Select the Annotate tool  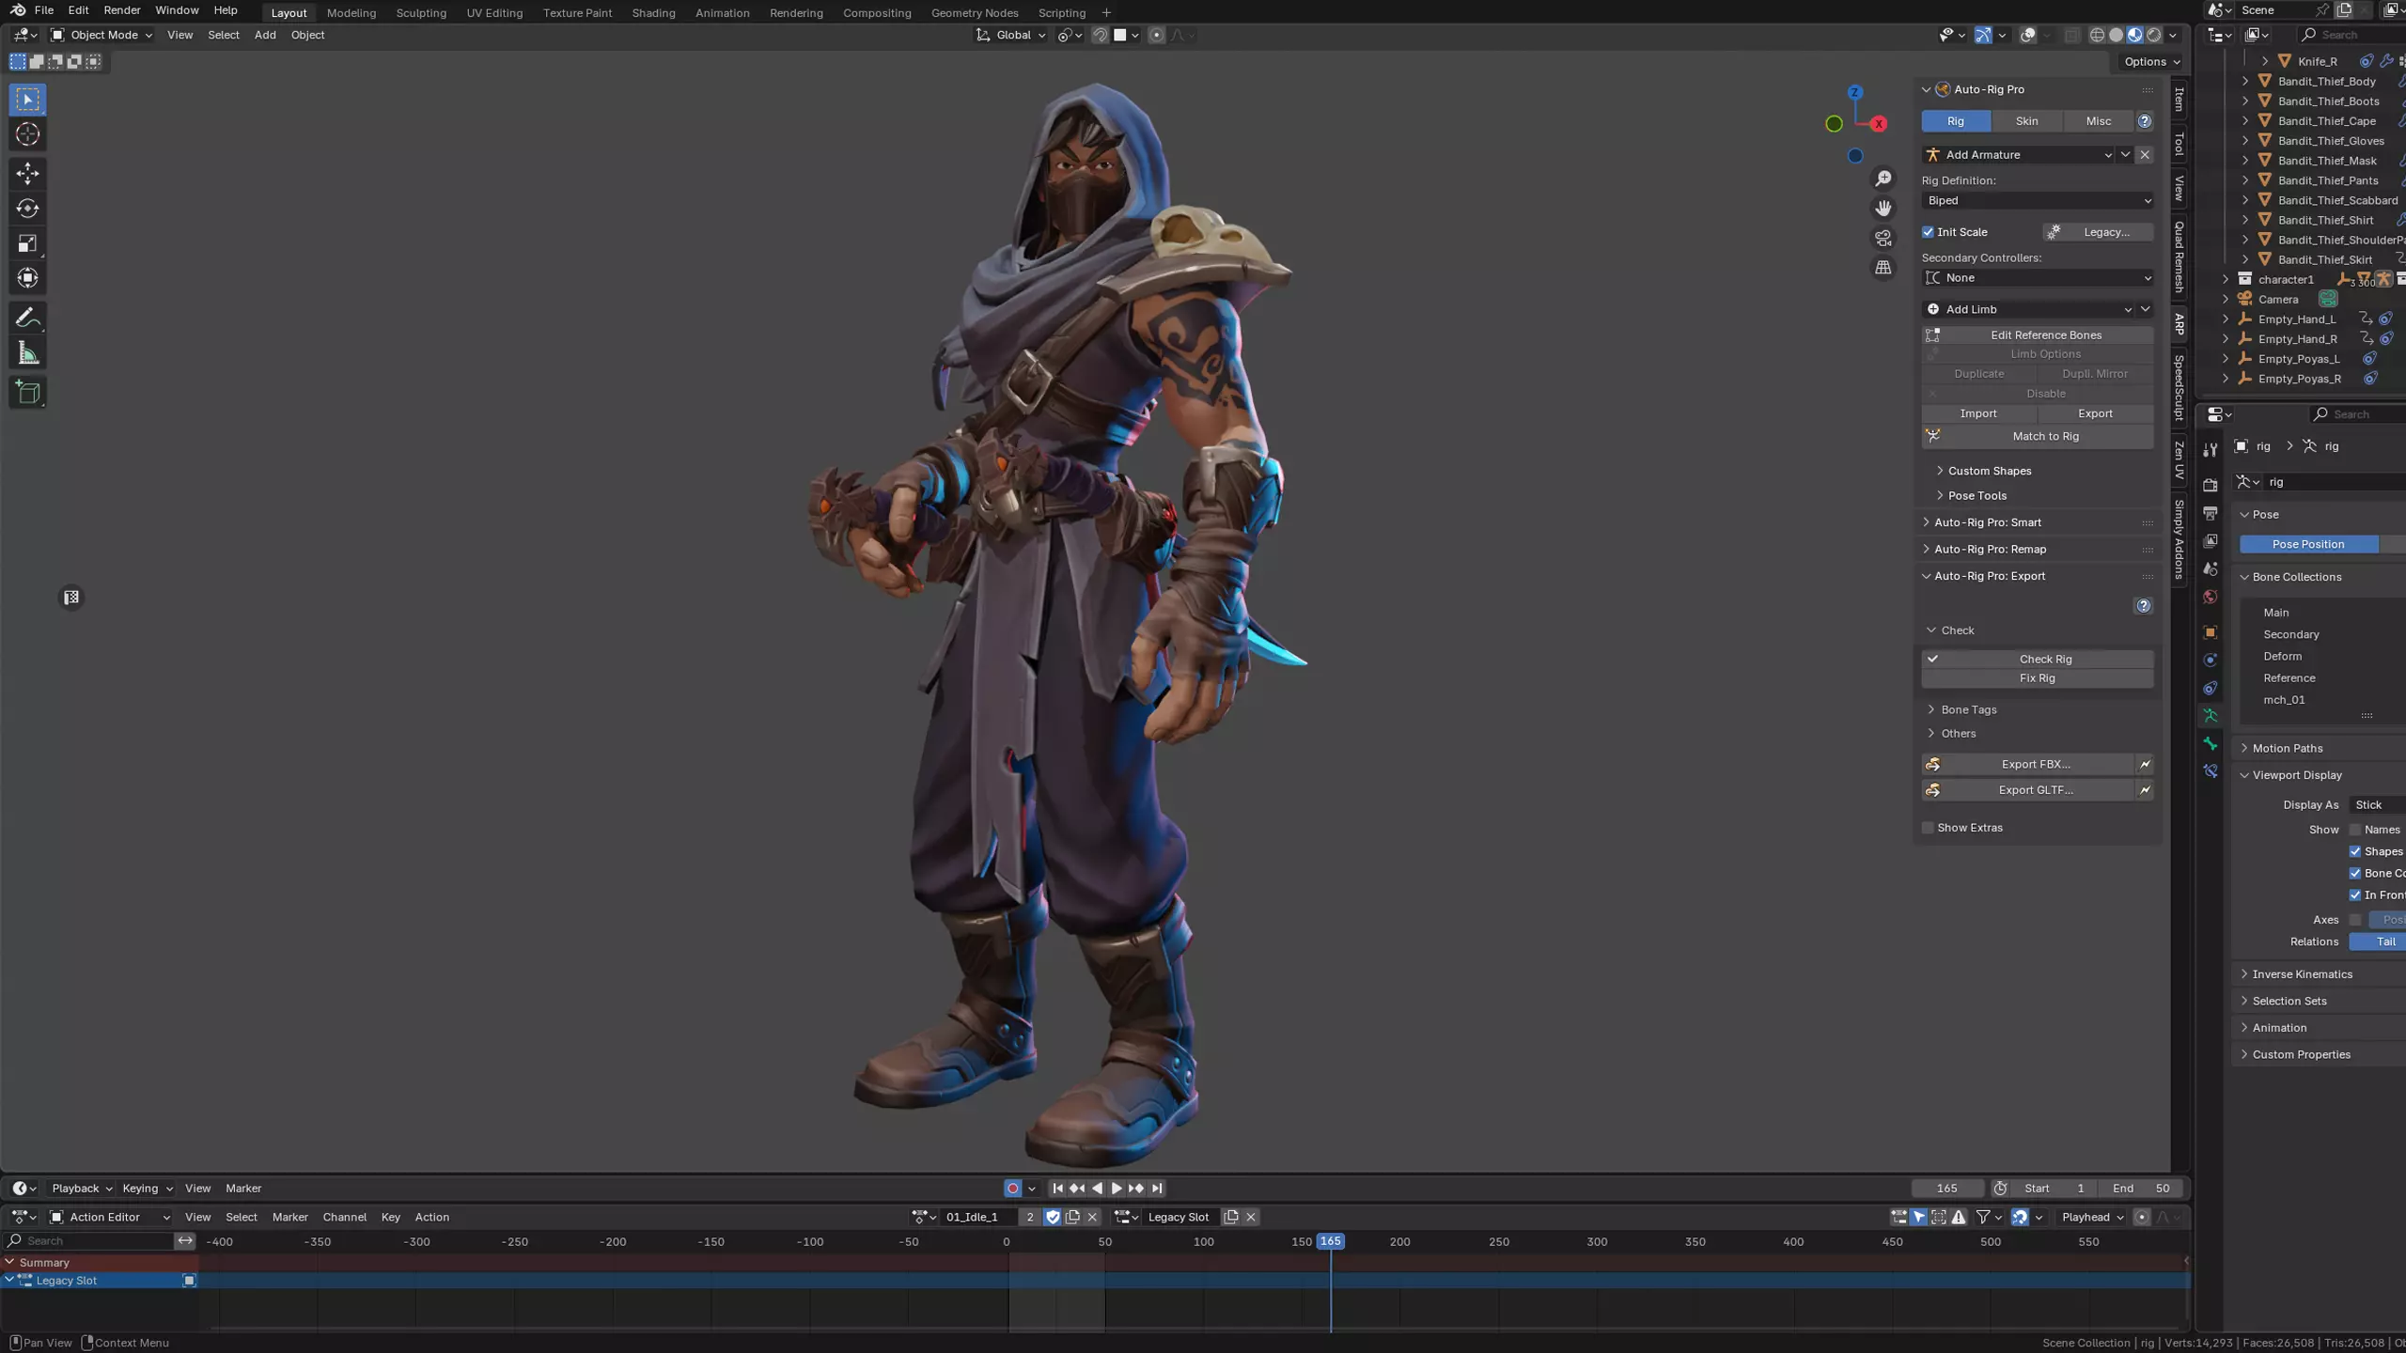pyautogui.click(x=27, y=319)
